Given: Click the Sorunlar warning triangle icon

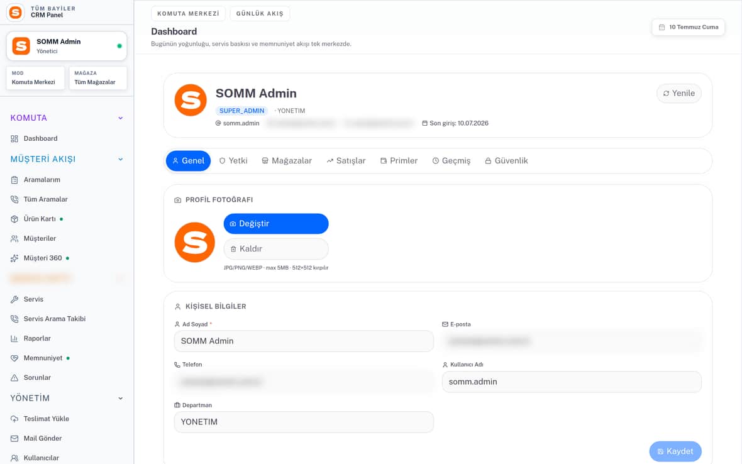Looking at the screenshot, I should pyautogui.click(x=14, y=377).
